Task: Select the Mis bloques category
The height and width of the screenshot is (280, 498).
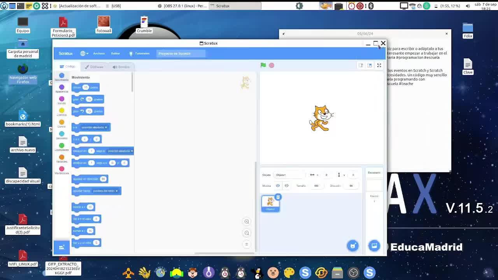Action: [x=61, y=171]
